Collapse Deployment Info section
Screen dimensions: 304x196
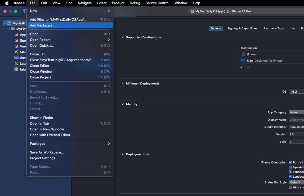(x=122, y=154)
